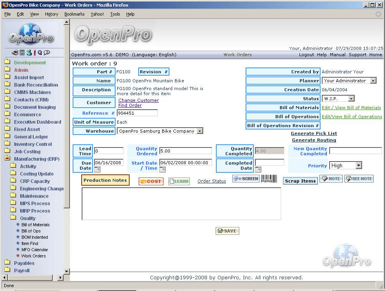Click the barcode icon

pos(269,179)
